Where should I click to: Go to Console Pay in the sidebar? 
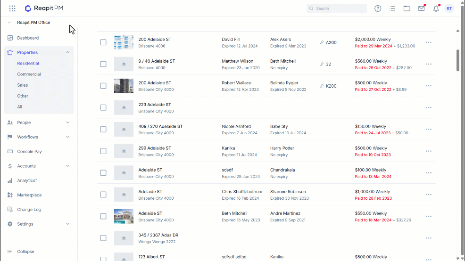tap(29, 151)
